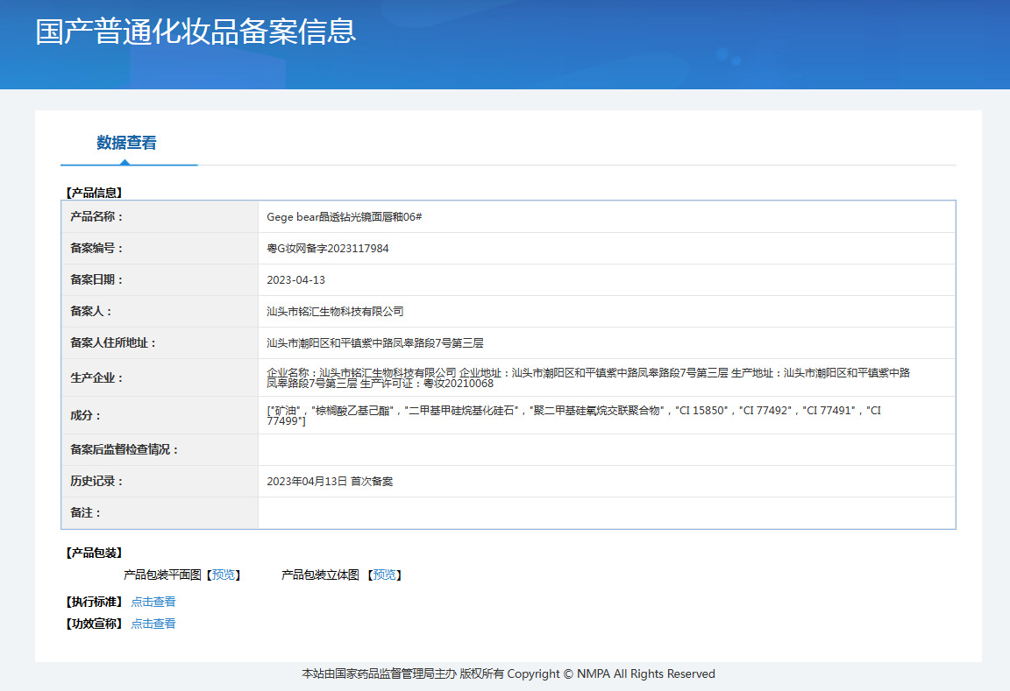1010x691 pixels.
Task: Click the 【执行标准】 label
Action: tap(94, 602)
